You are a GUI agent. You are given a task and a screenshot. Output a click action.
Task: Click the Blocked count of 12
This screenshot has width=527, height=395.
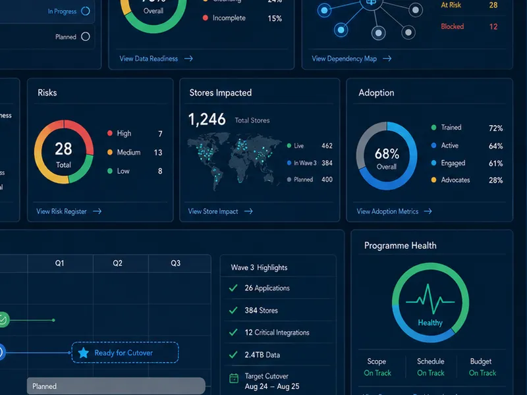pyautogui.click(x=493, y=26)
